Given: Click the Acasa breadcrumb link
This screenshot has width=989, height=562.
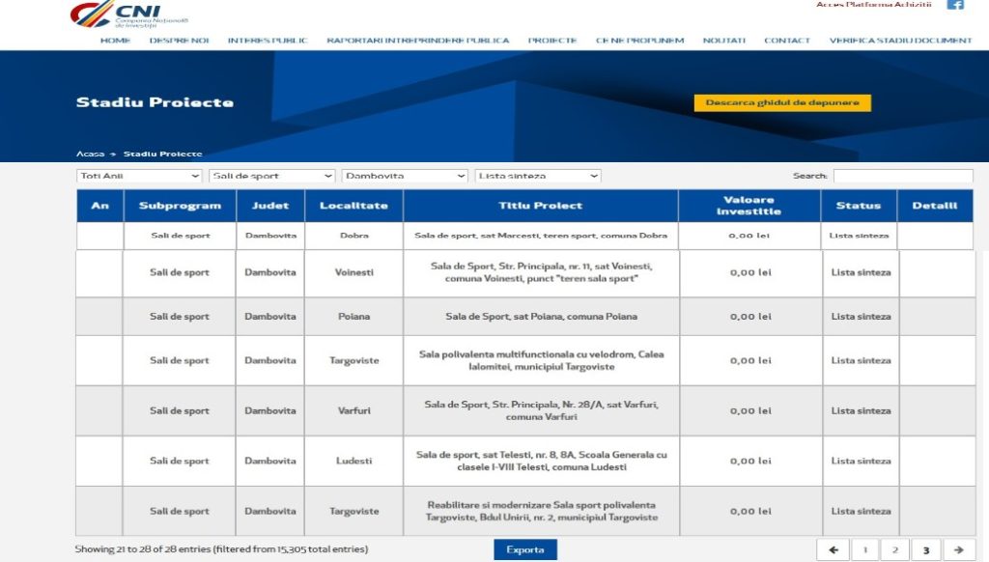Looking at the screenshot, I should point(90,154).
